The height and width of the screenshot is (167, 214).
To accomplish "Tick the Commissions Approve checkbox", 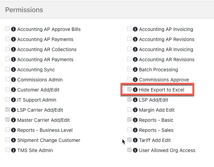I will [130, 79].
